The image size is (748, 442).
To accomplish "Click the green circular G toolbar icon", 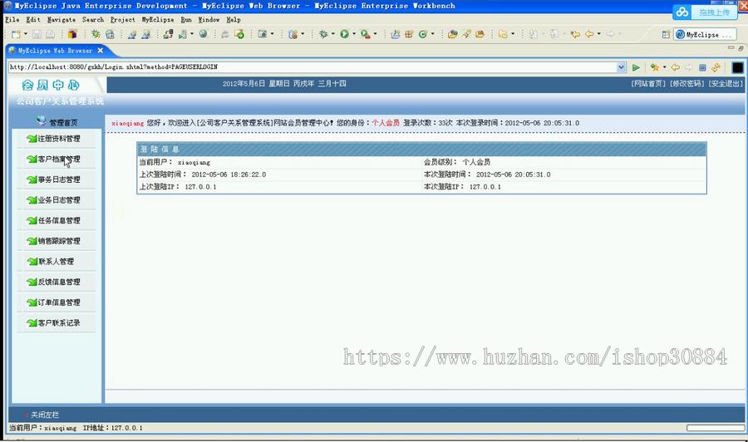I will point(423,34).
